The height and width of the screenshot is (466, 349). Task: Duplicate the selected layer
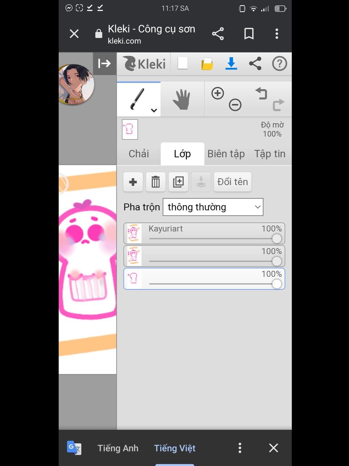tap(178, 182)
